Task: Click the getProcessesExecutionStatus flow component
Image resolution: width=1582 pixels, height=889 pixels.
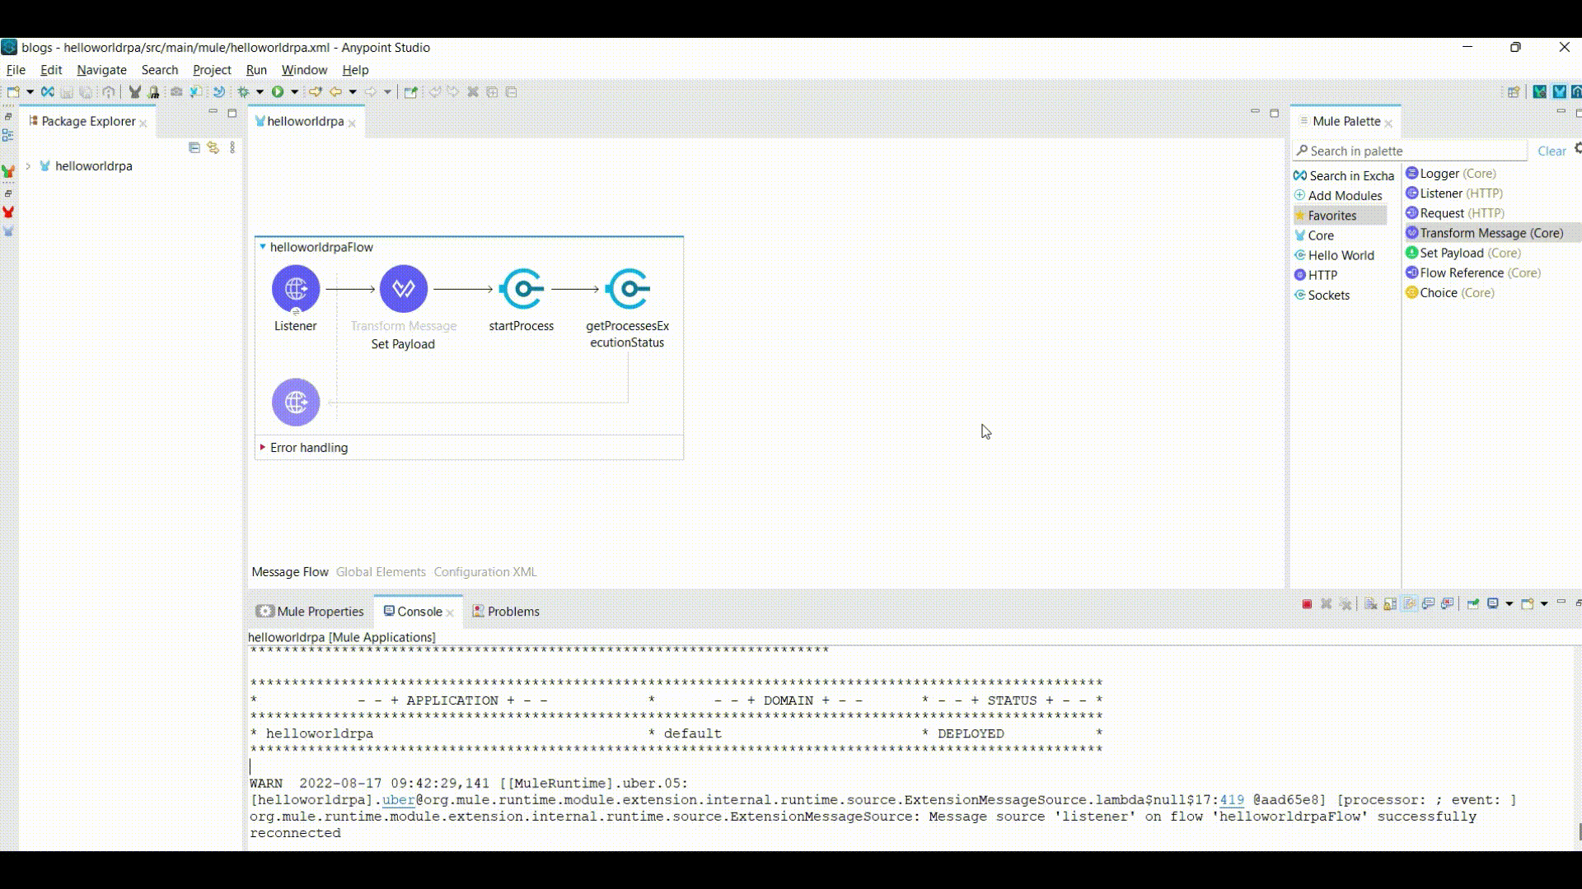Action: [x=628, y=288]
